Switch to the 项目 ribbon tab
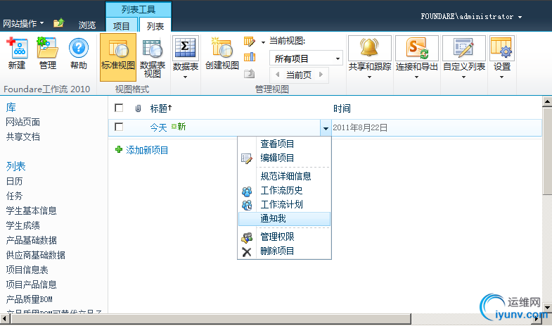Viewport: 552px width, 326px height. coord(121,26)
